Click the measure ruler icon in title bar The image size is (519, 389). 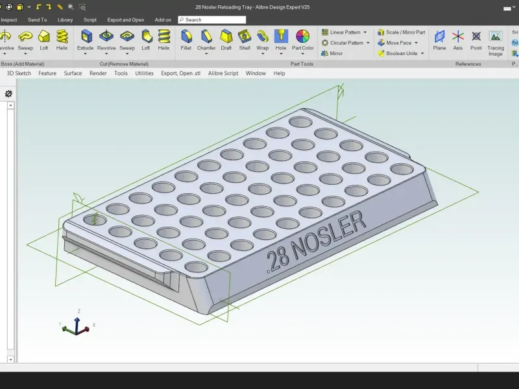(x=60, y=7)
